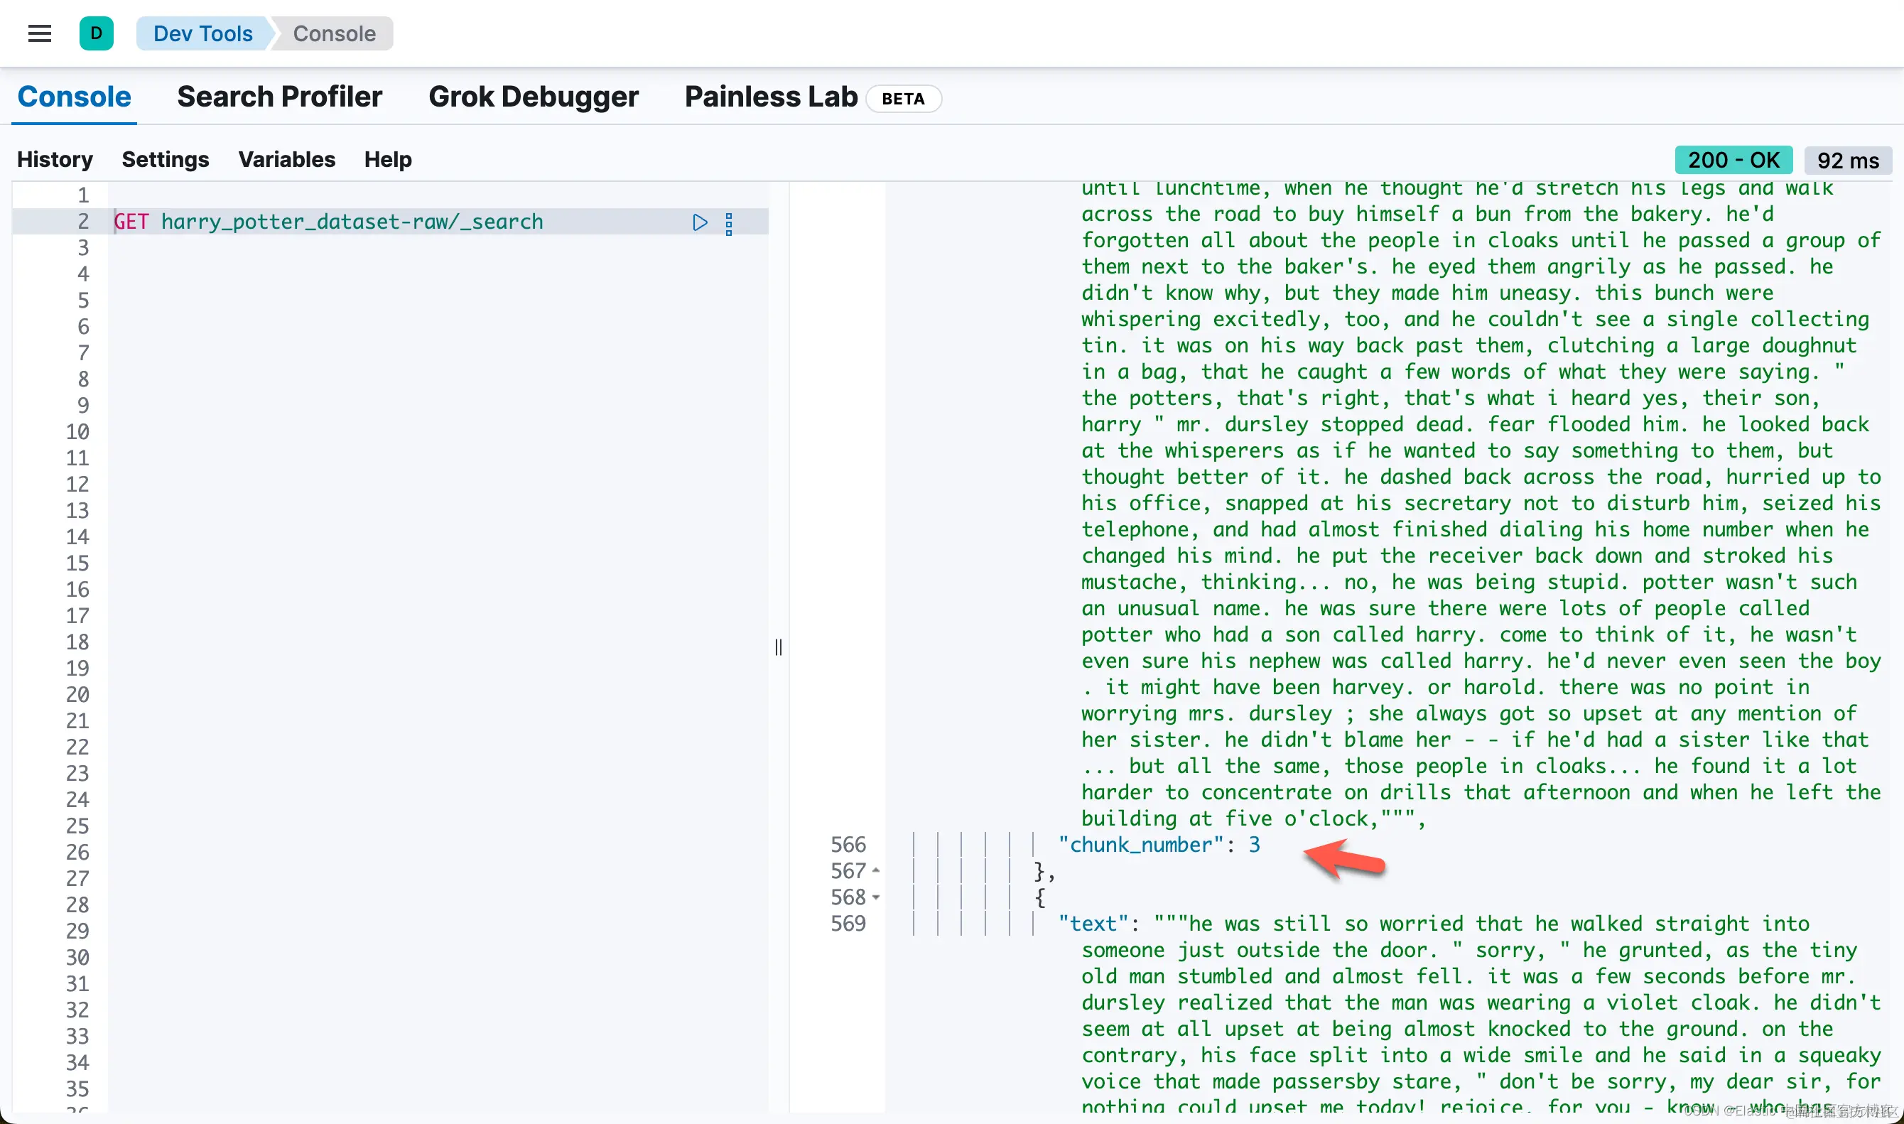Collapse the fold arrow at line 567
The image size is (1904, 1124).
876,870
